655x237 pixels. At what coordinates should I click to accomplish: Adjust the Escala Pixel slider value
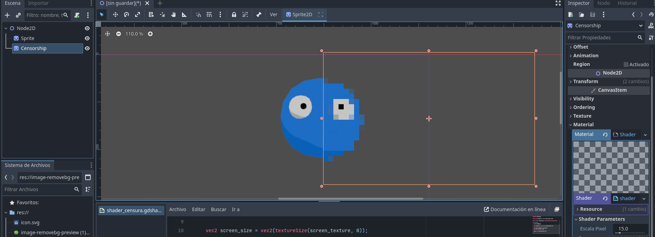[631, 229]
